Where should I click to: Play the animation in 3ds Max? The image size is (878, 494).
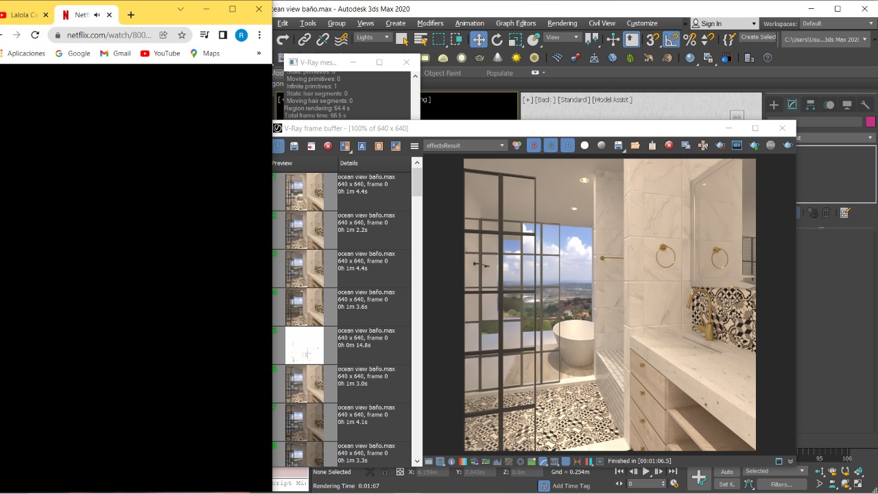pos(646,472)
